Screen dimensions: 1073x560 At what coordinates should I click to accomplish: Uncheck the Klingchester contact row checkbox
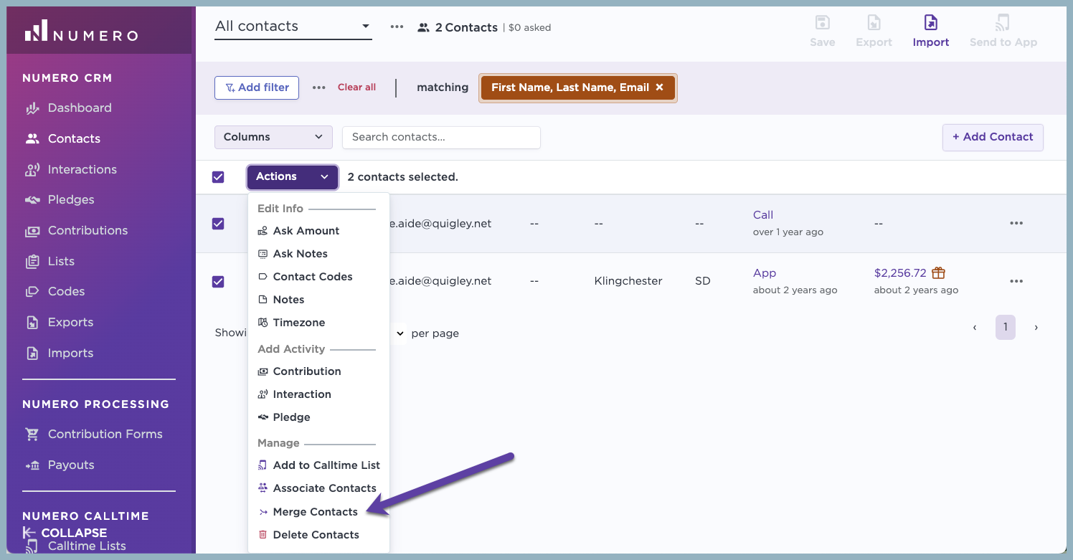[x=218, y=282]
